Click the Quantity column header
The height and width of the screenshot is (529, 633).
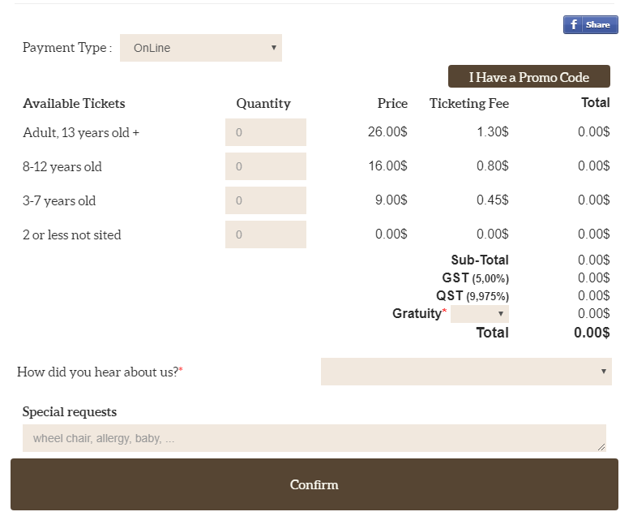point(263,103)
